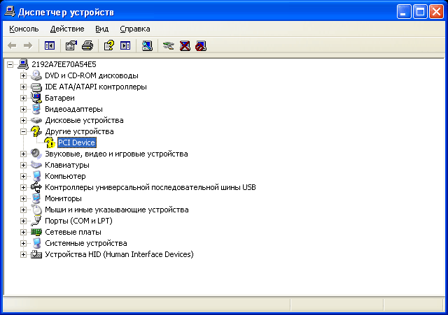Expand DVD и CD-ROM дисководы
The width and height of the screenshot is (448, 315).
pos(23,75)
